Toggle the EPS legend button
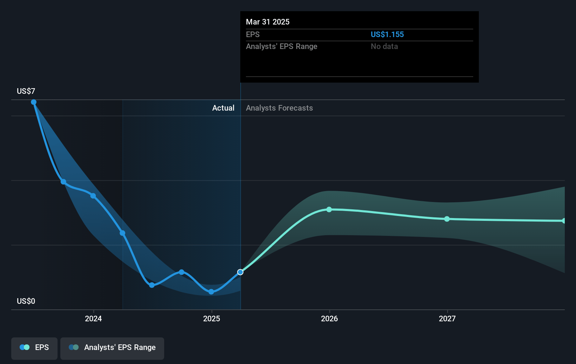The height and width of the screenshot is (364, 576). [34, 348]
